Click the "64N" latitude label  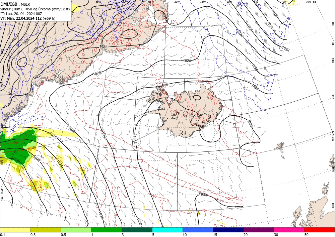(333, 97)
